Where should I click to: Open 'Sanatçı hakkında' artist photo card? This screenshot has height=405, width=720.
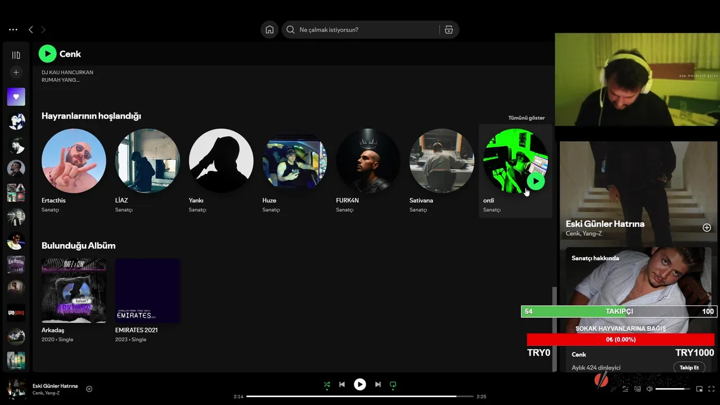coord(638,290)
